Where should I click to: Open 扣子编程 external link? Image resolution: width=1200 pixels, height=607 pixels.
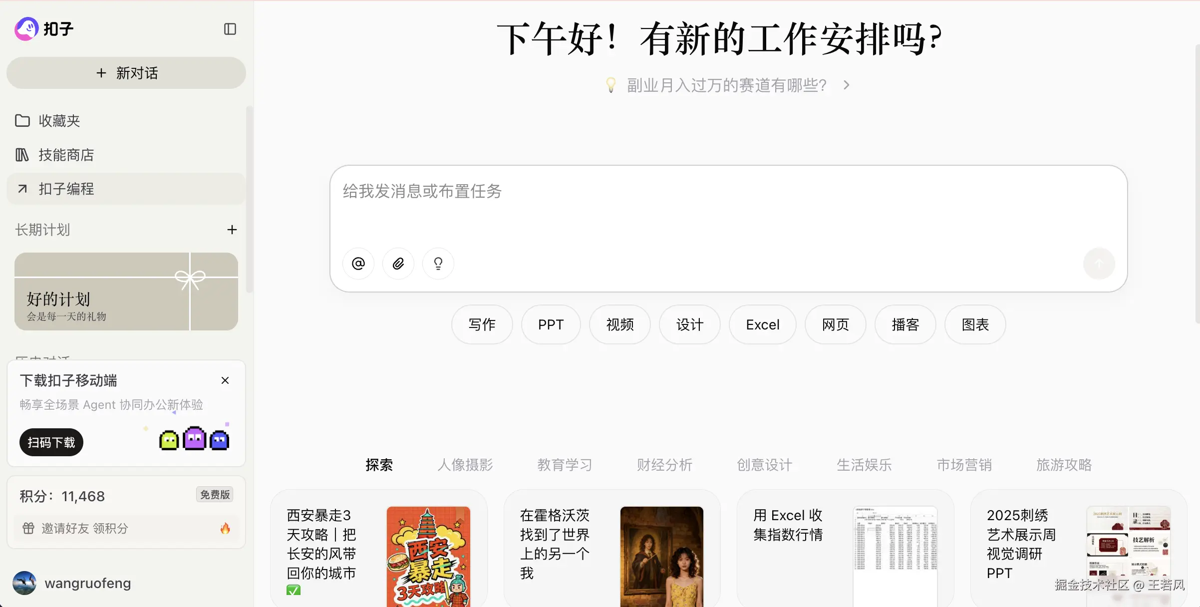pyautogui.click(x=66, y=189)
